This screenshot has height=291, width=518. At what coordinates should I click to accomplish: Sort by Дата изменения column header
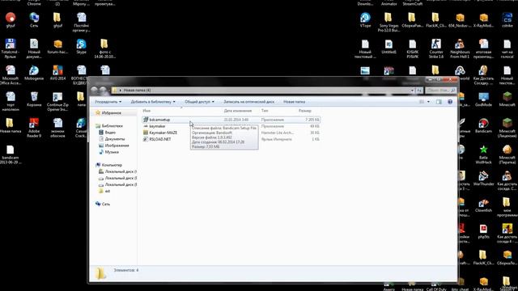(238, 111)
